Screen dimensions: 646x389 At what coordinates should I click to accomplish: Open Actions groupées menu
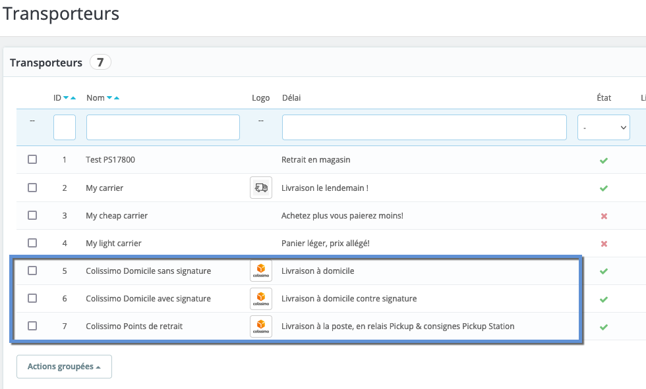tap(65, 367)
